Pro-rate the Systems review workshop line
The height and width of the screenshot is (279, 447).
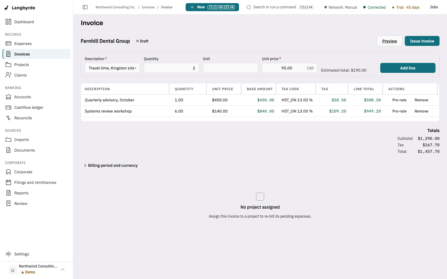400,111
